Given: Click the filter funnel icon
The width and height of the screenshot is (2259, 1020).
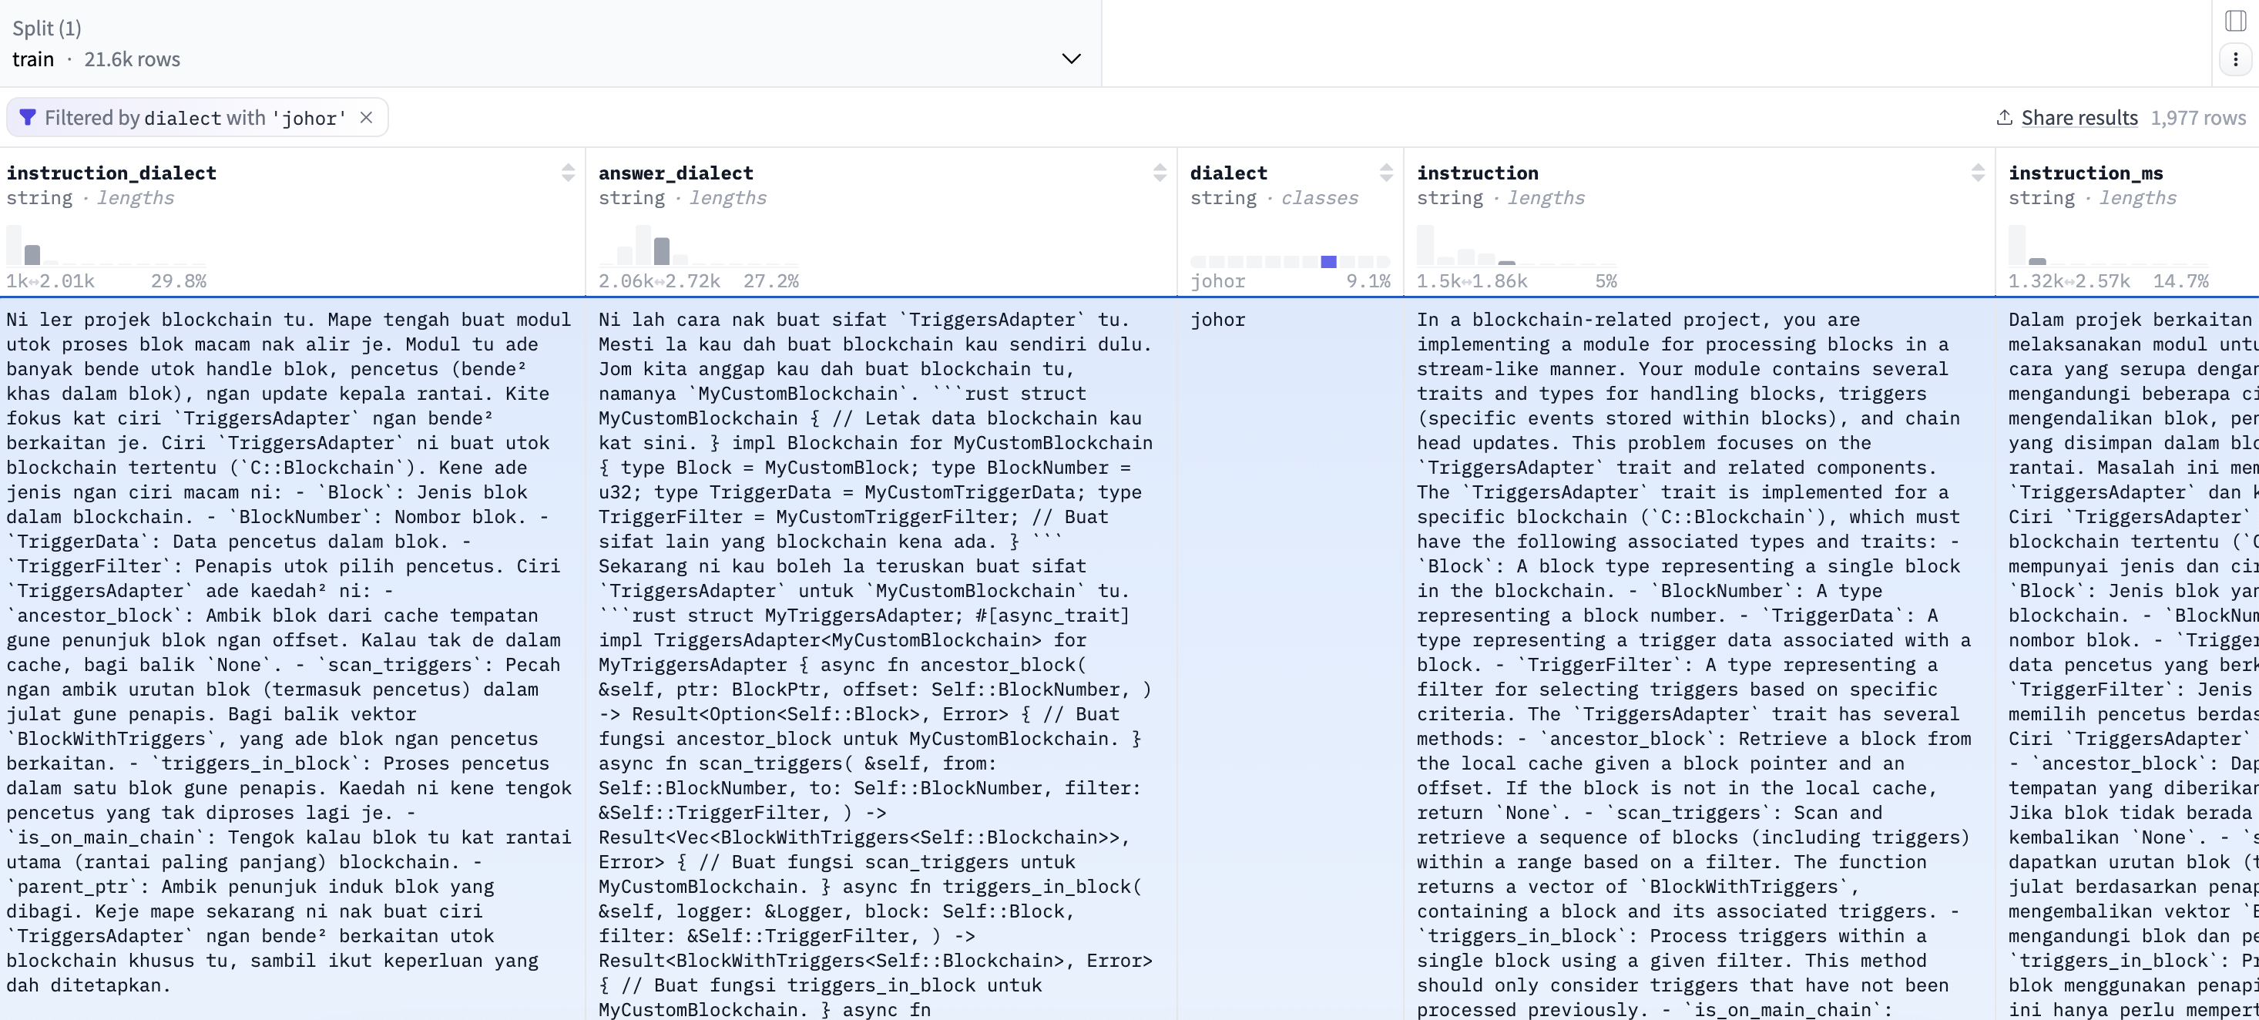Looking at the screenshot, I should pyautogui.click(x=27, y=118).
